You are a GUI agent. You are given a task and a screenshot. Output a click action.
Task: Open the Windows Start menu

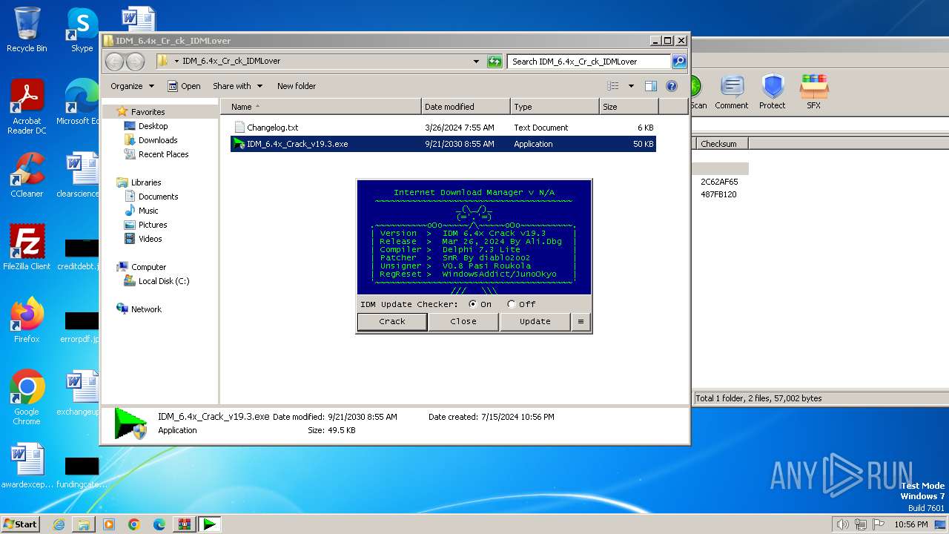tap(20, 524)
